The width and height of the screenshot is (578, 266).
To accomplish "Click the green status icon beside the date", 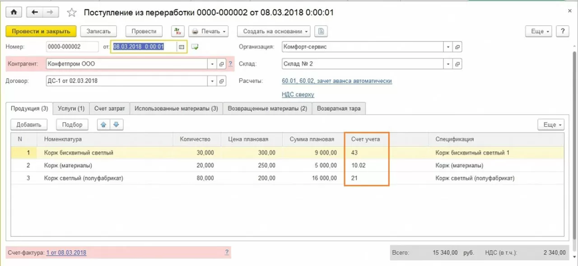I will (x=195, y=47).
